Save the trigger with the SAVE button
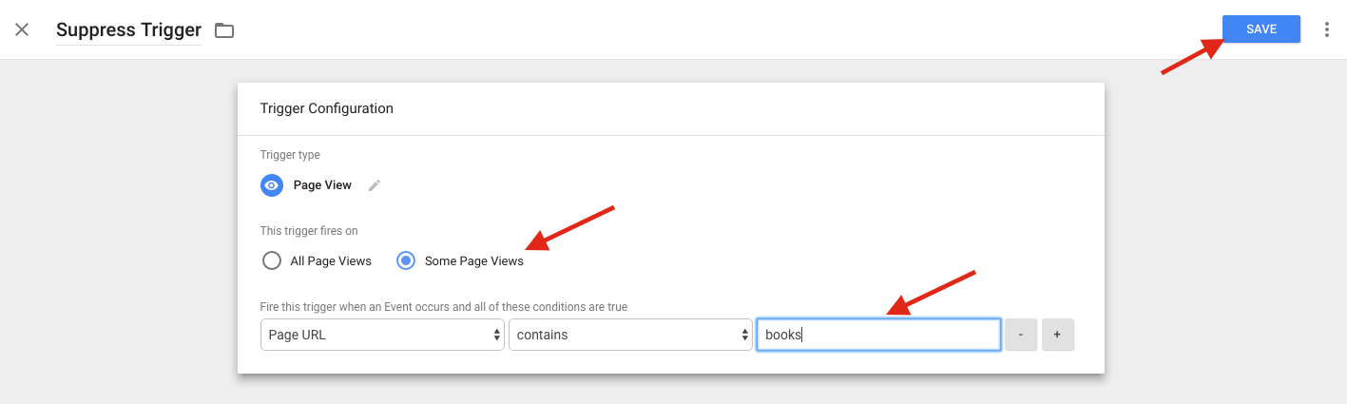Viewport: 1347px width, 404px height. (1261, 29)
